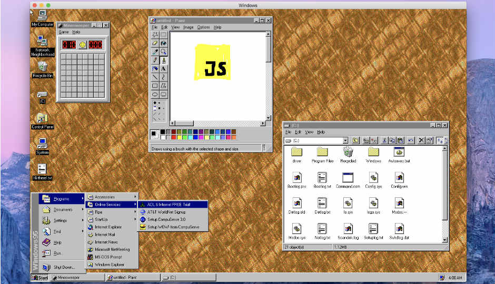Image resolution: width=495 pixels, height=284 pixels.
Task: Select the rectangular Select tool in Paint
Action: [163, 35]
